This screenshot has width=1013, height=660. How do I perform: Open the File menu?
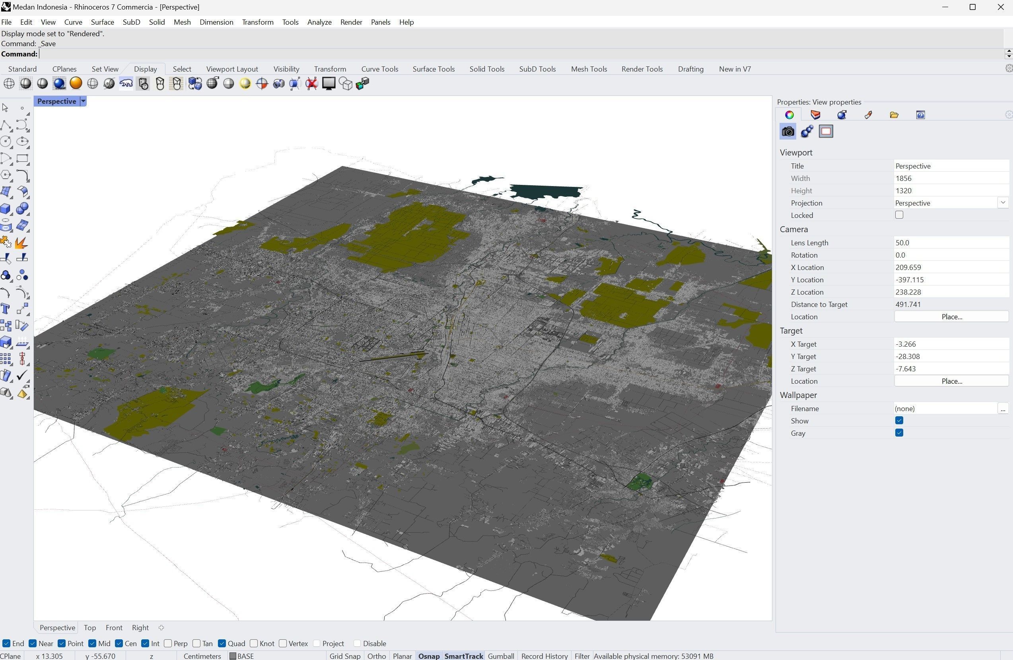(6, 22)
